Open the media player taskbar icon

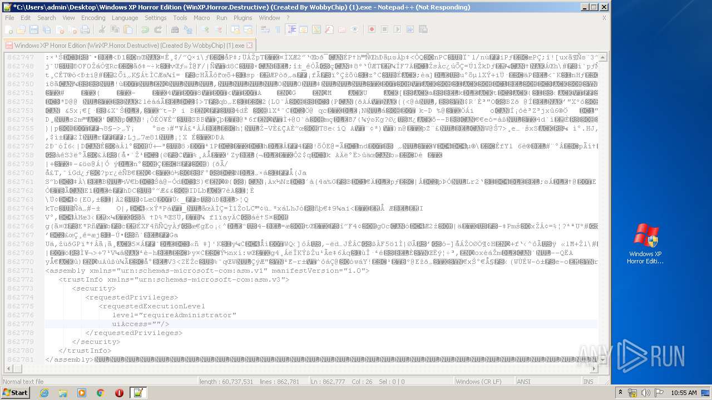(x=82, y=393)
